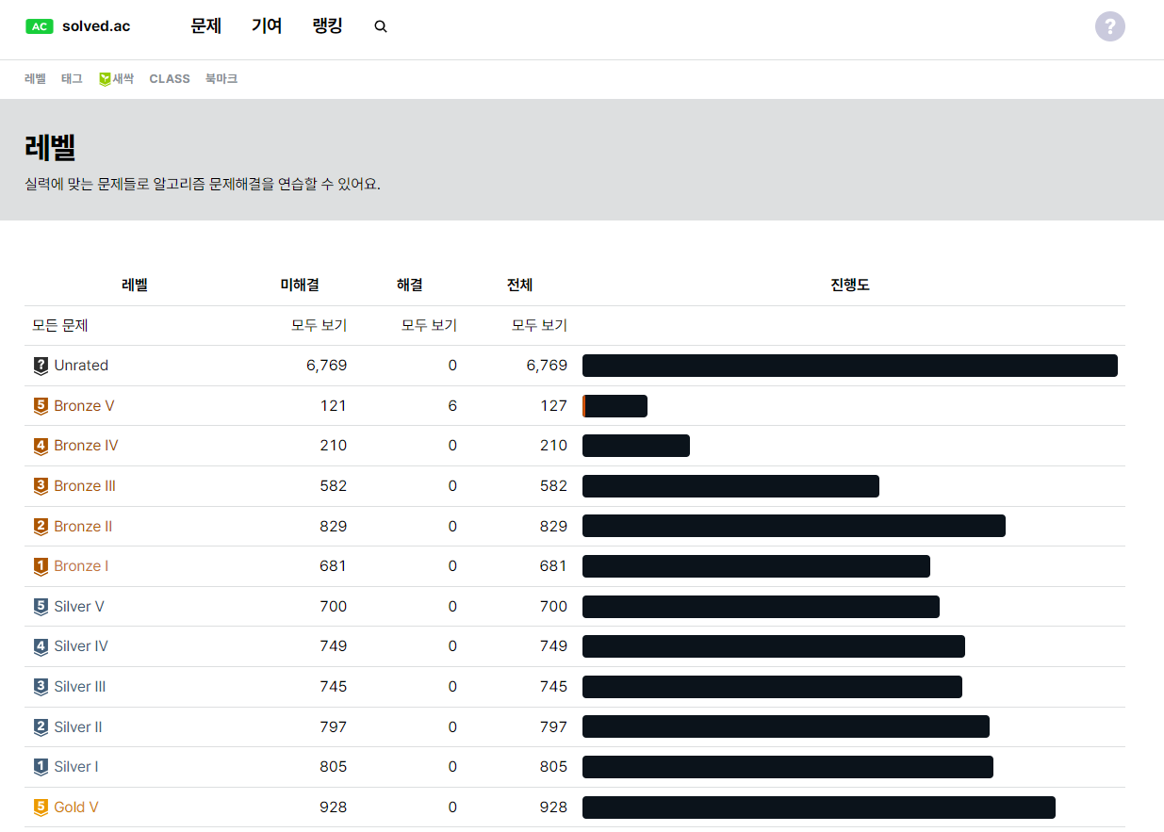Click the 모두 보기 link under 미해결
Screen dimensions: 1164x832
[x=320, y=325]
